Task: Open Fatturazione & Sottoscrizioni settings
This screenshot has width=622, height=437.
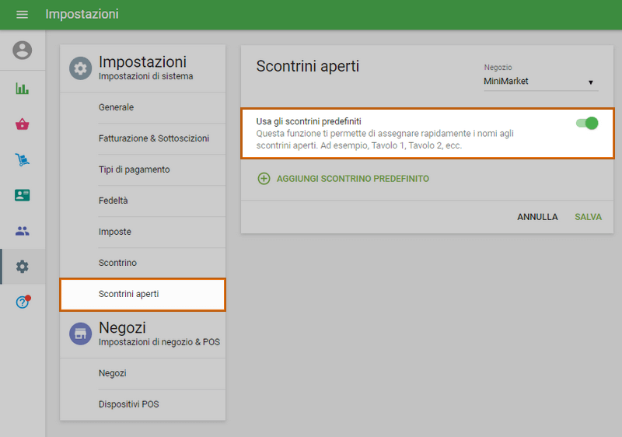Action: [154, 138]
